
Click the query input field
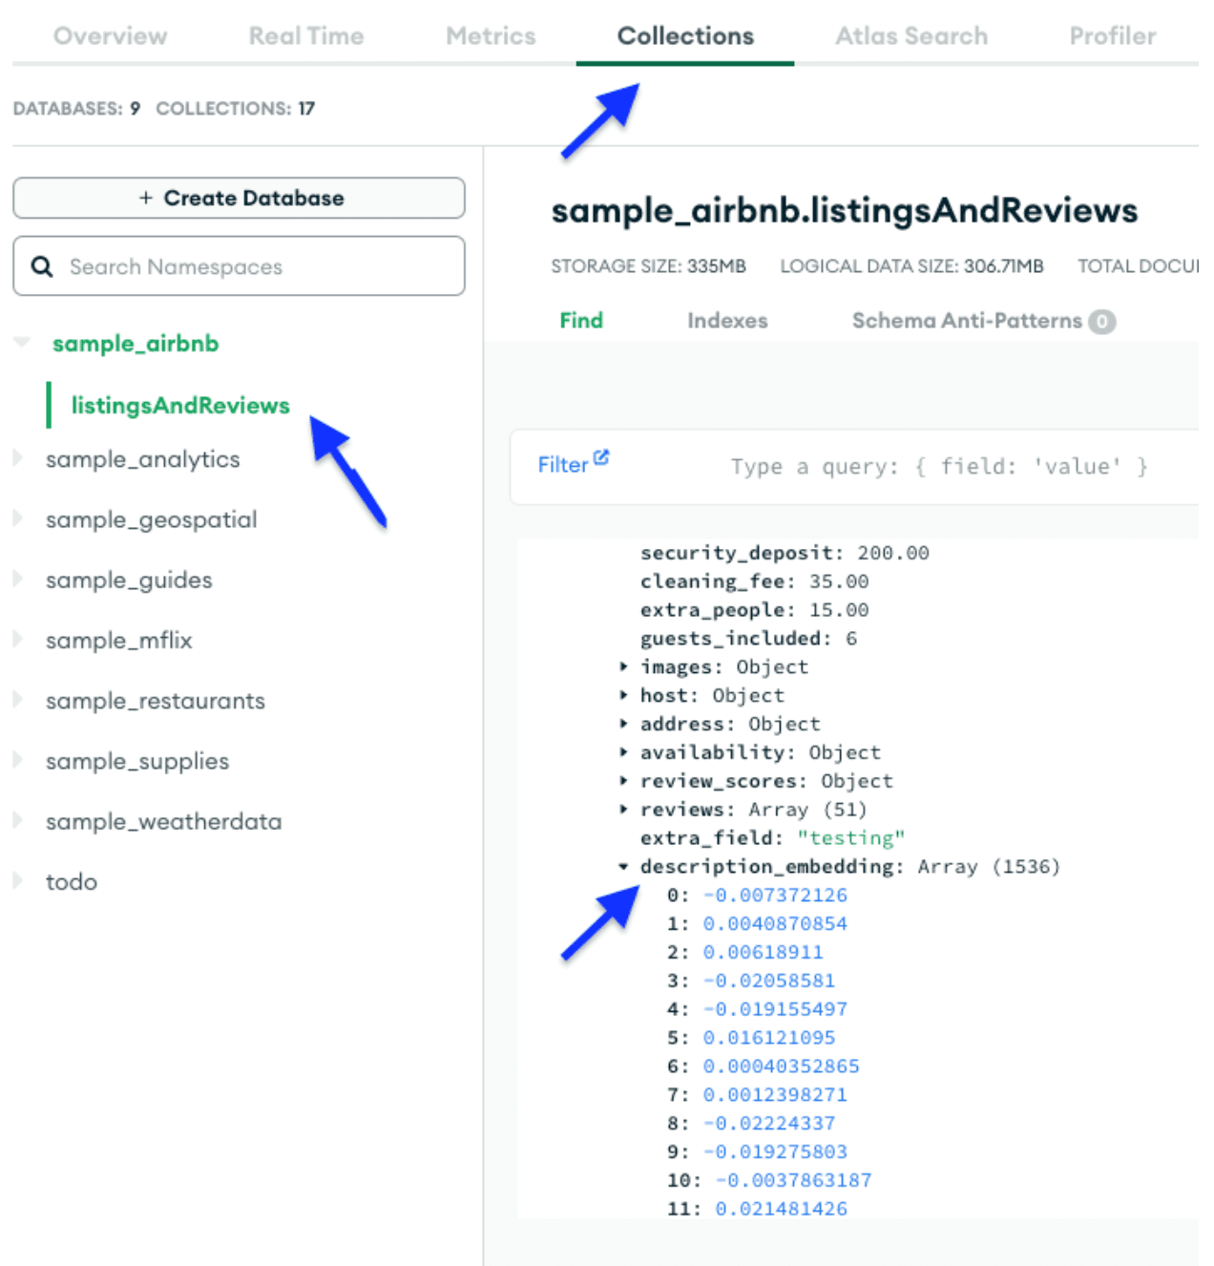(940, 466)
